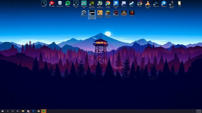Viewport: 202px width, 113px height.
Task: Select the first desktop icon with the V logo
Action: pos(44,4)
